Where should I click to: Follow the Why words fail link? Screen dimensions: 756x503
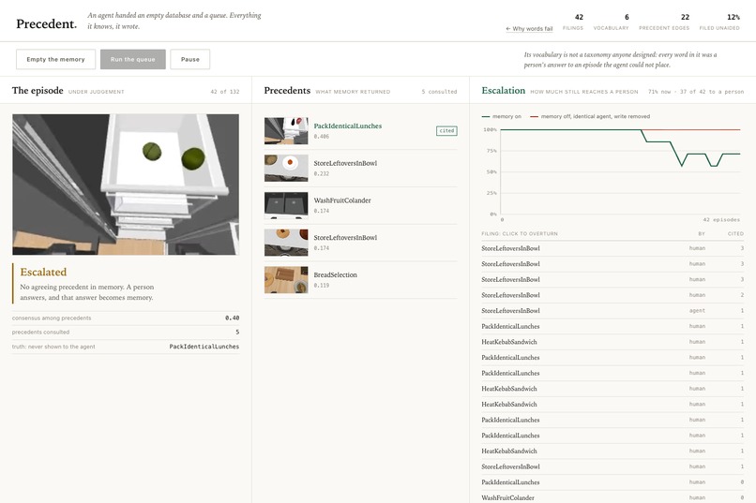pos(529,29)
